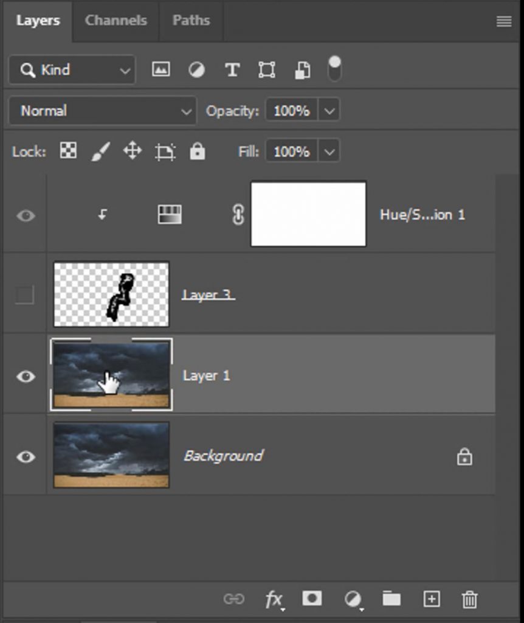Click the lock transparent pixels icon
The image size is (524, 623).
tap(68, 151)
